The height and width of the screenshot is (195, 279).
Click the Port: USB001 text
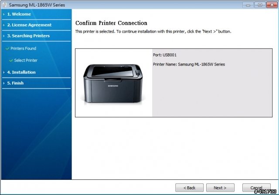click(165, 55)
